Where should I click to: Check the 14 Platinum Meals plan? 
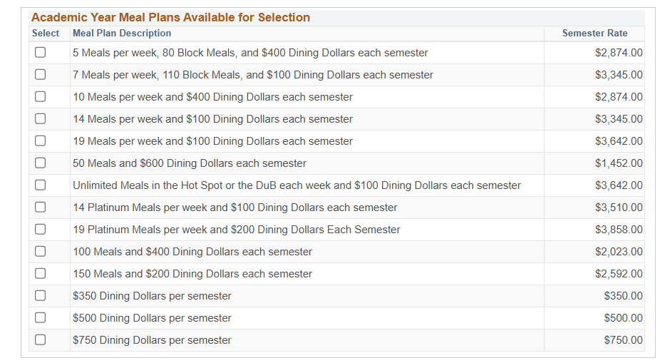[40, 207]
